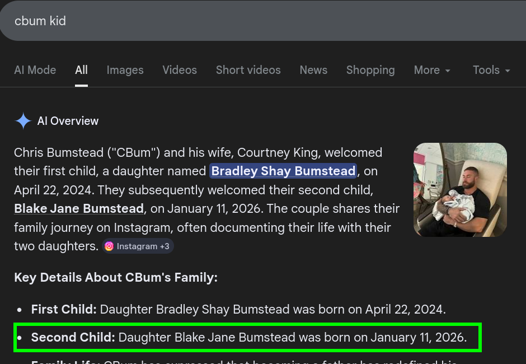Expand the Tools dropdown
This screenshot has width=526, height=364.
pyautogui.click(x=491, y=70)
